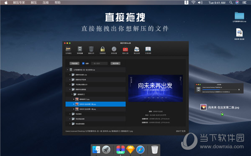This screenshot has height=156, width=251.
Task: Click the clear list button right of input field
Action: [x=115, y=63]
